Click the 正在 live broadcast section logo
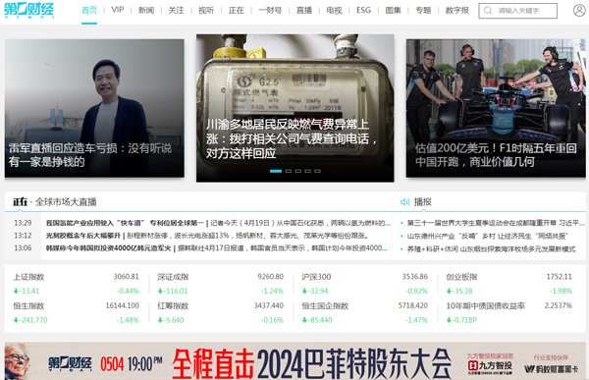589x380 pixels. (x=21, y=202)
